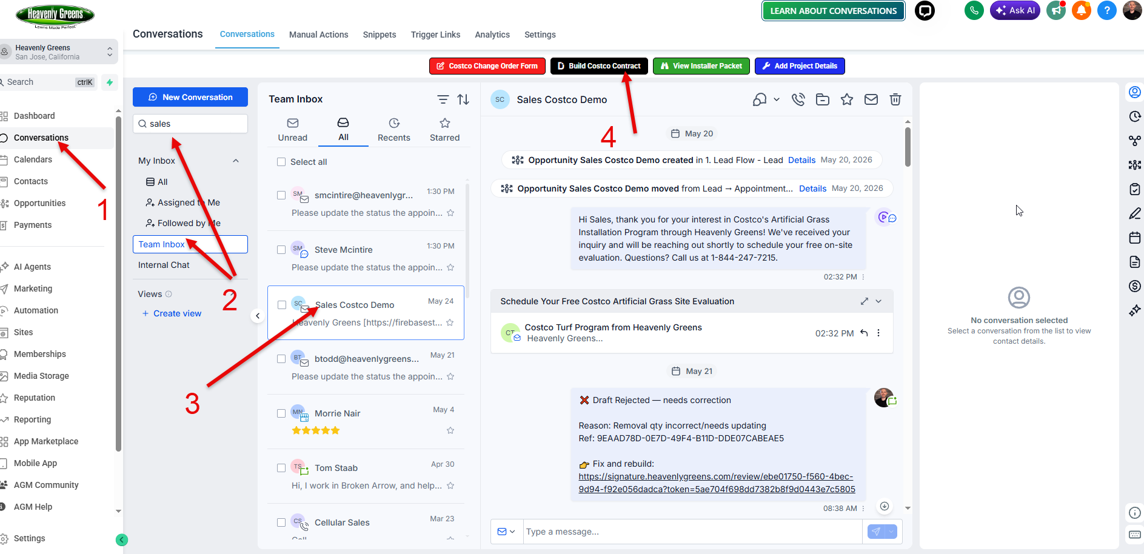
Task: Open the help question mark icon
Action: [x=1106, y=10]
